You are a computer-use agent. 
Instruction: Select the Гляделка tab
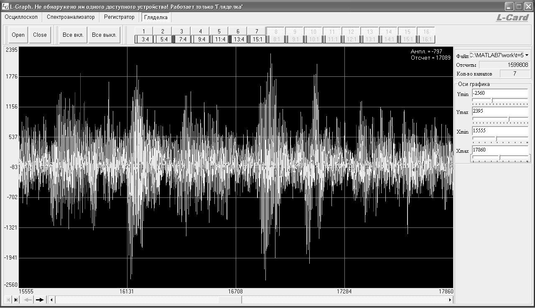(156, 18)
